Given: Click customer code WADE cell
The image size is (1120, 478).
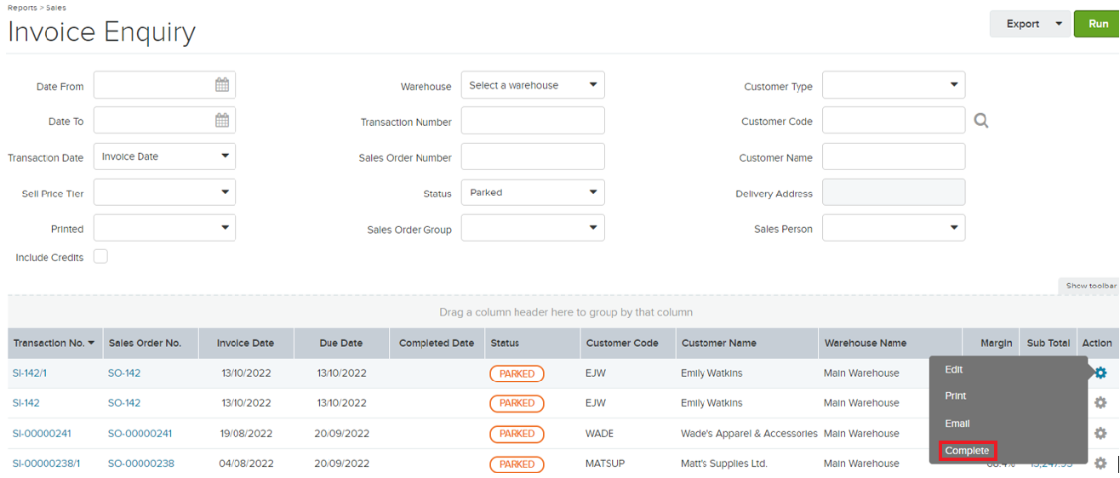Looking at the screenshot, I should (599, 434).
